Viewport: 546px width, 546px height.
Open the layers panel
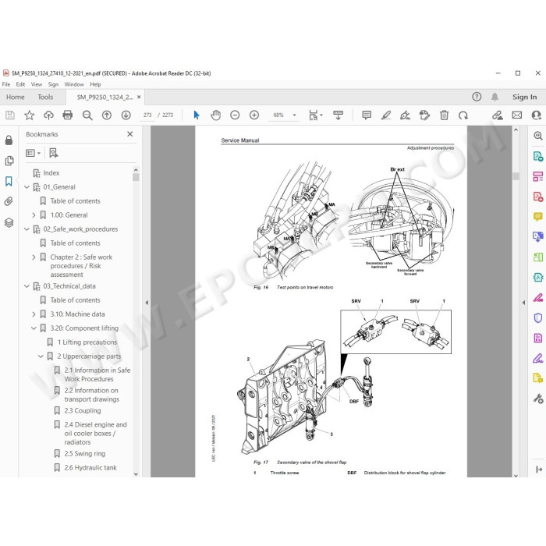9,222
